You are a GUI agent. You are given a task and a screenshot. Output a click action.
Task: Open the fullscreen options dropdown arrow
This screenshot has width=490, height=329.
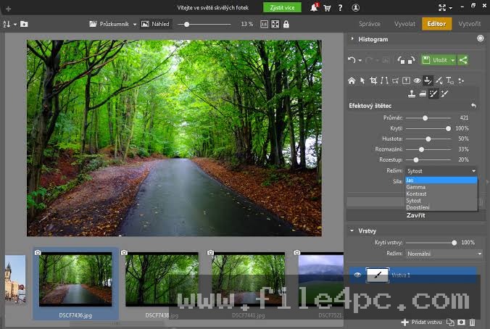[450, 8]
